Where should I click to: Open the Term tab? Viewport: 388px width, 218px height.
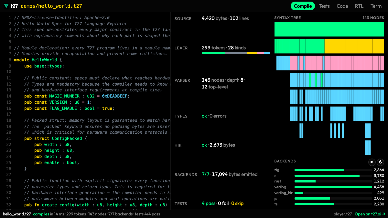[376, 6]
